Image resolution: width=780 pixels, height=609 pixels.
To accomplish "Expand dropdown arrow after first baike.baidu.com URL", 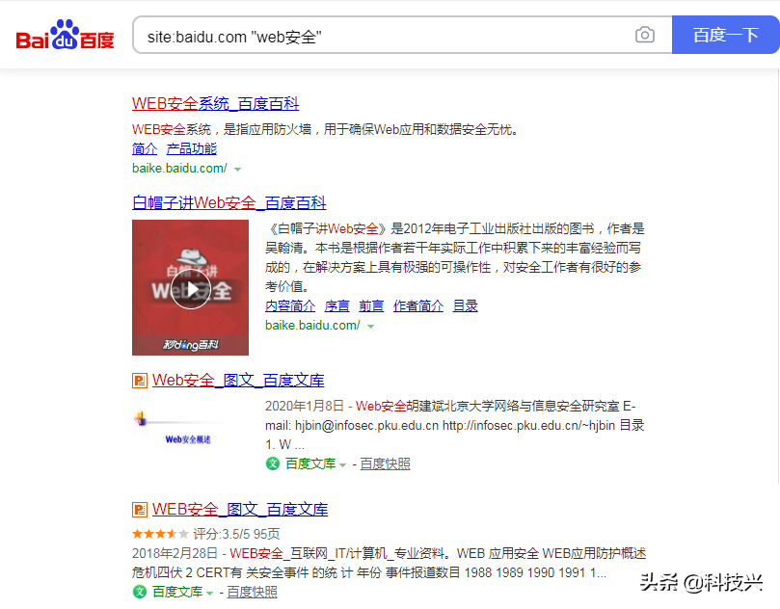I will coord(238,170).
